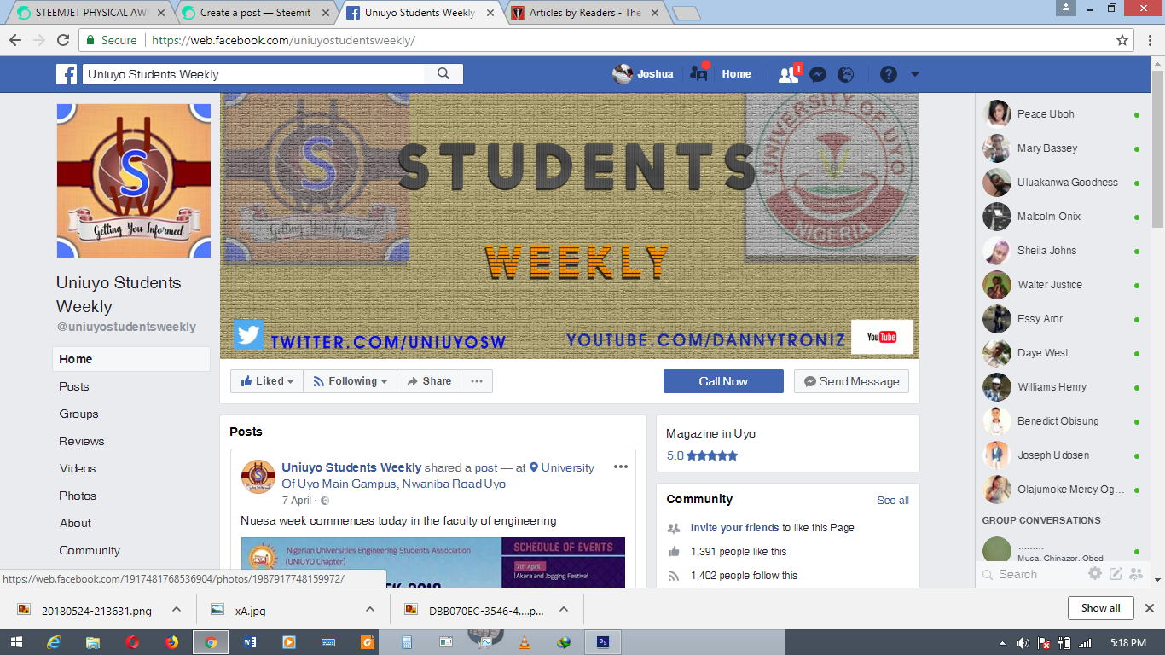Click the Facebook home logo

[x=66, y=74]
